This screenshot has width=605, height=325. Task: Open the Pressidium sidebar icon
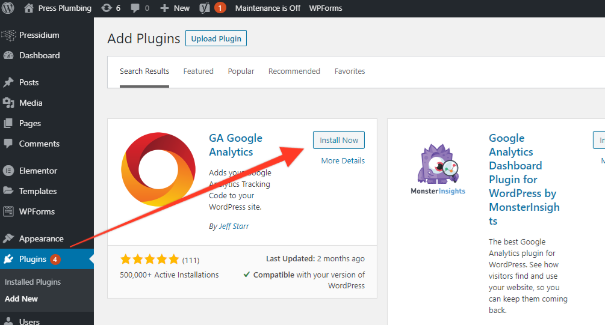coord(8,35)
